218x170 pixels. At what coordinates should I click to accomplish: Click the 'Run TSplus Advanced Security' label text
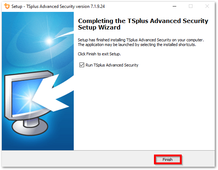112,65
